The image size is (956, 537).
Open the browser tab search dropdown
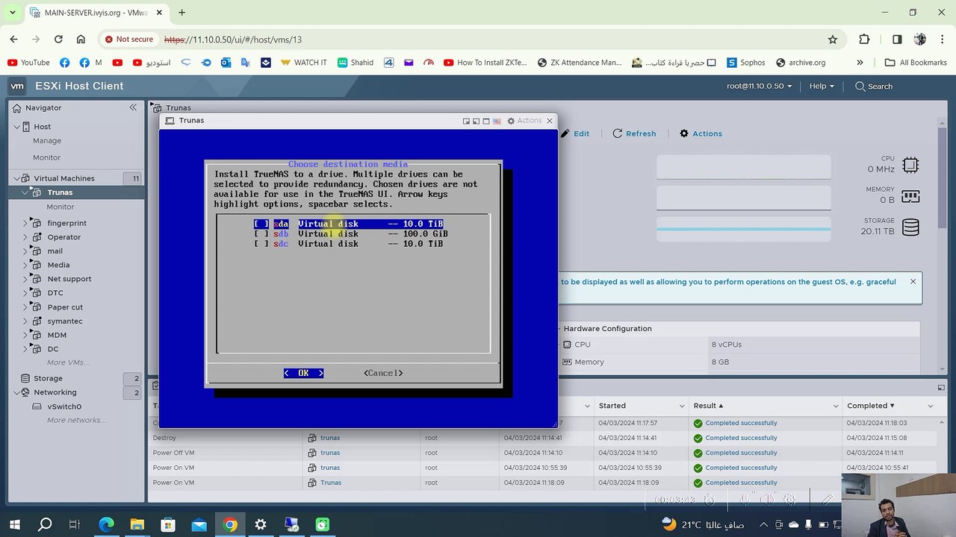coord(12,13)
